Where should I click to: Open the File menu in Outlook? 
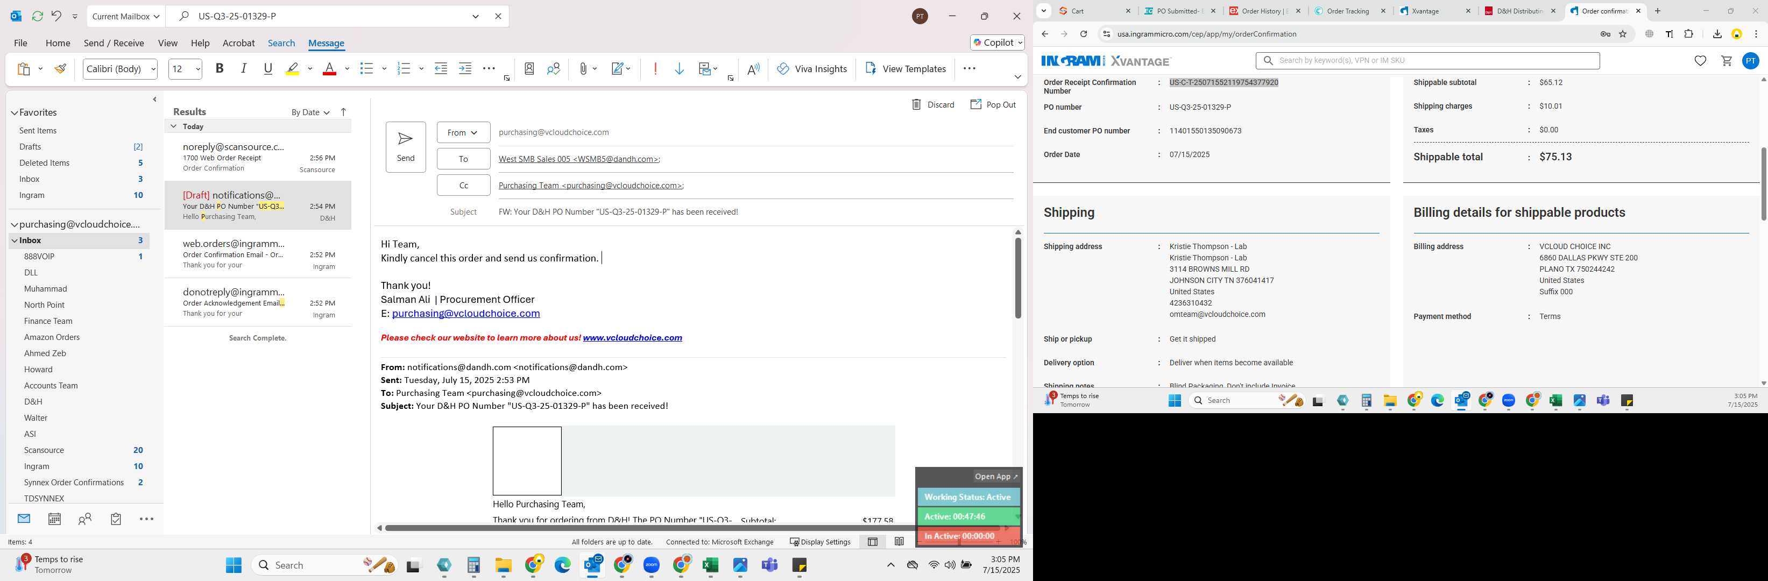20,42
